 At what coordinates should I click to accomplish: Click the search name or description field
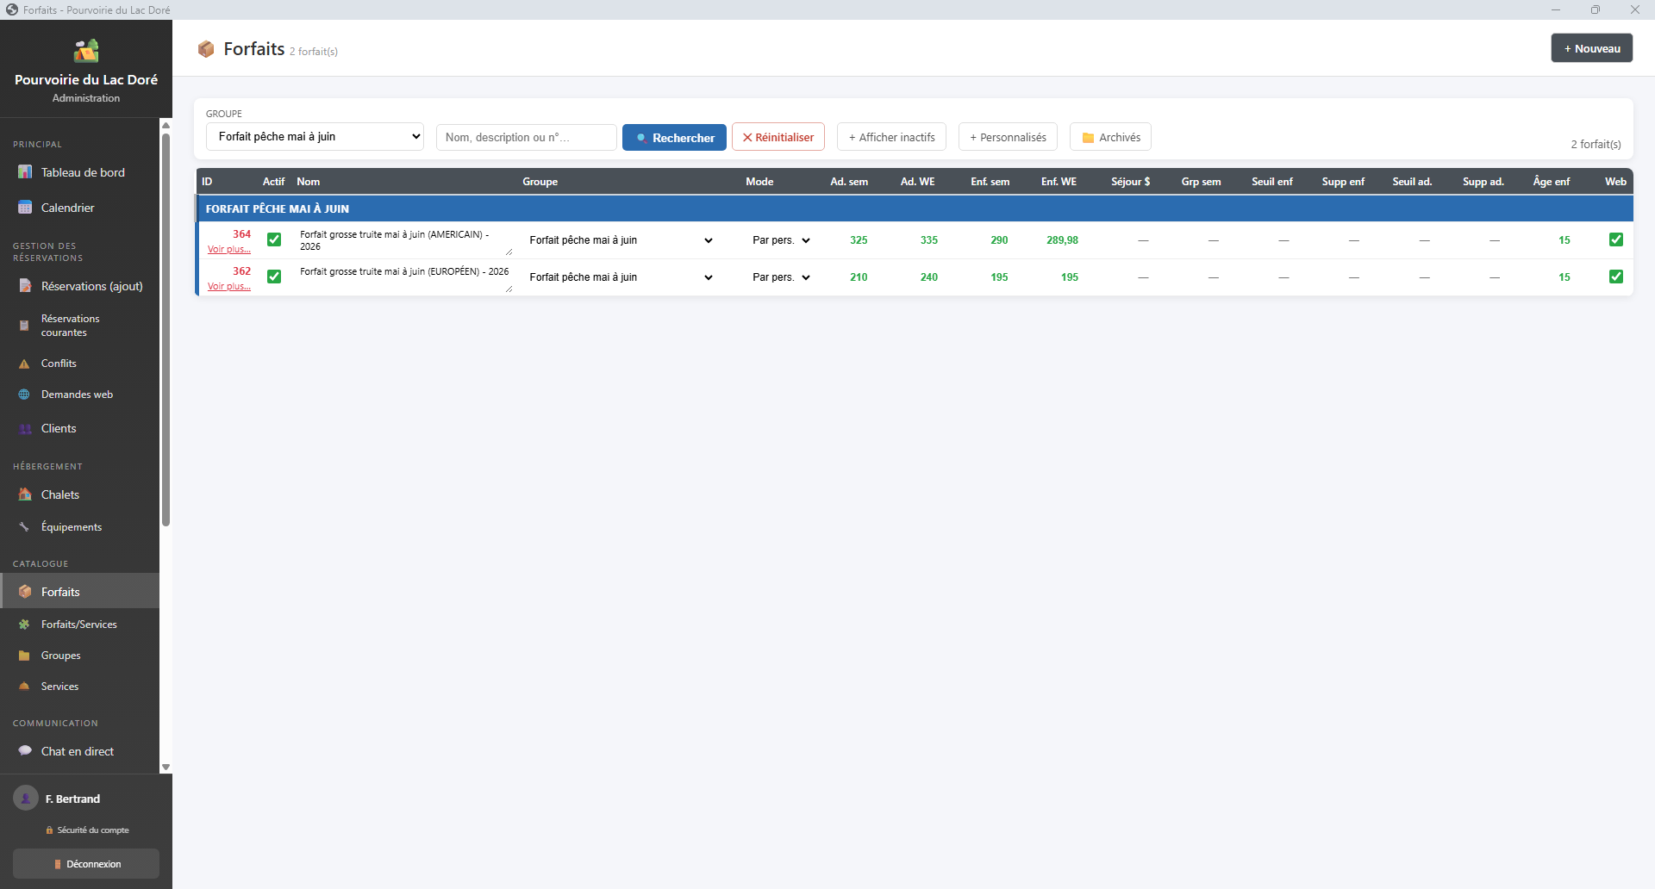(x=526, y=137)
